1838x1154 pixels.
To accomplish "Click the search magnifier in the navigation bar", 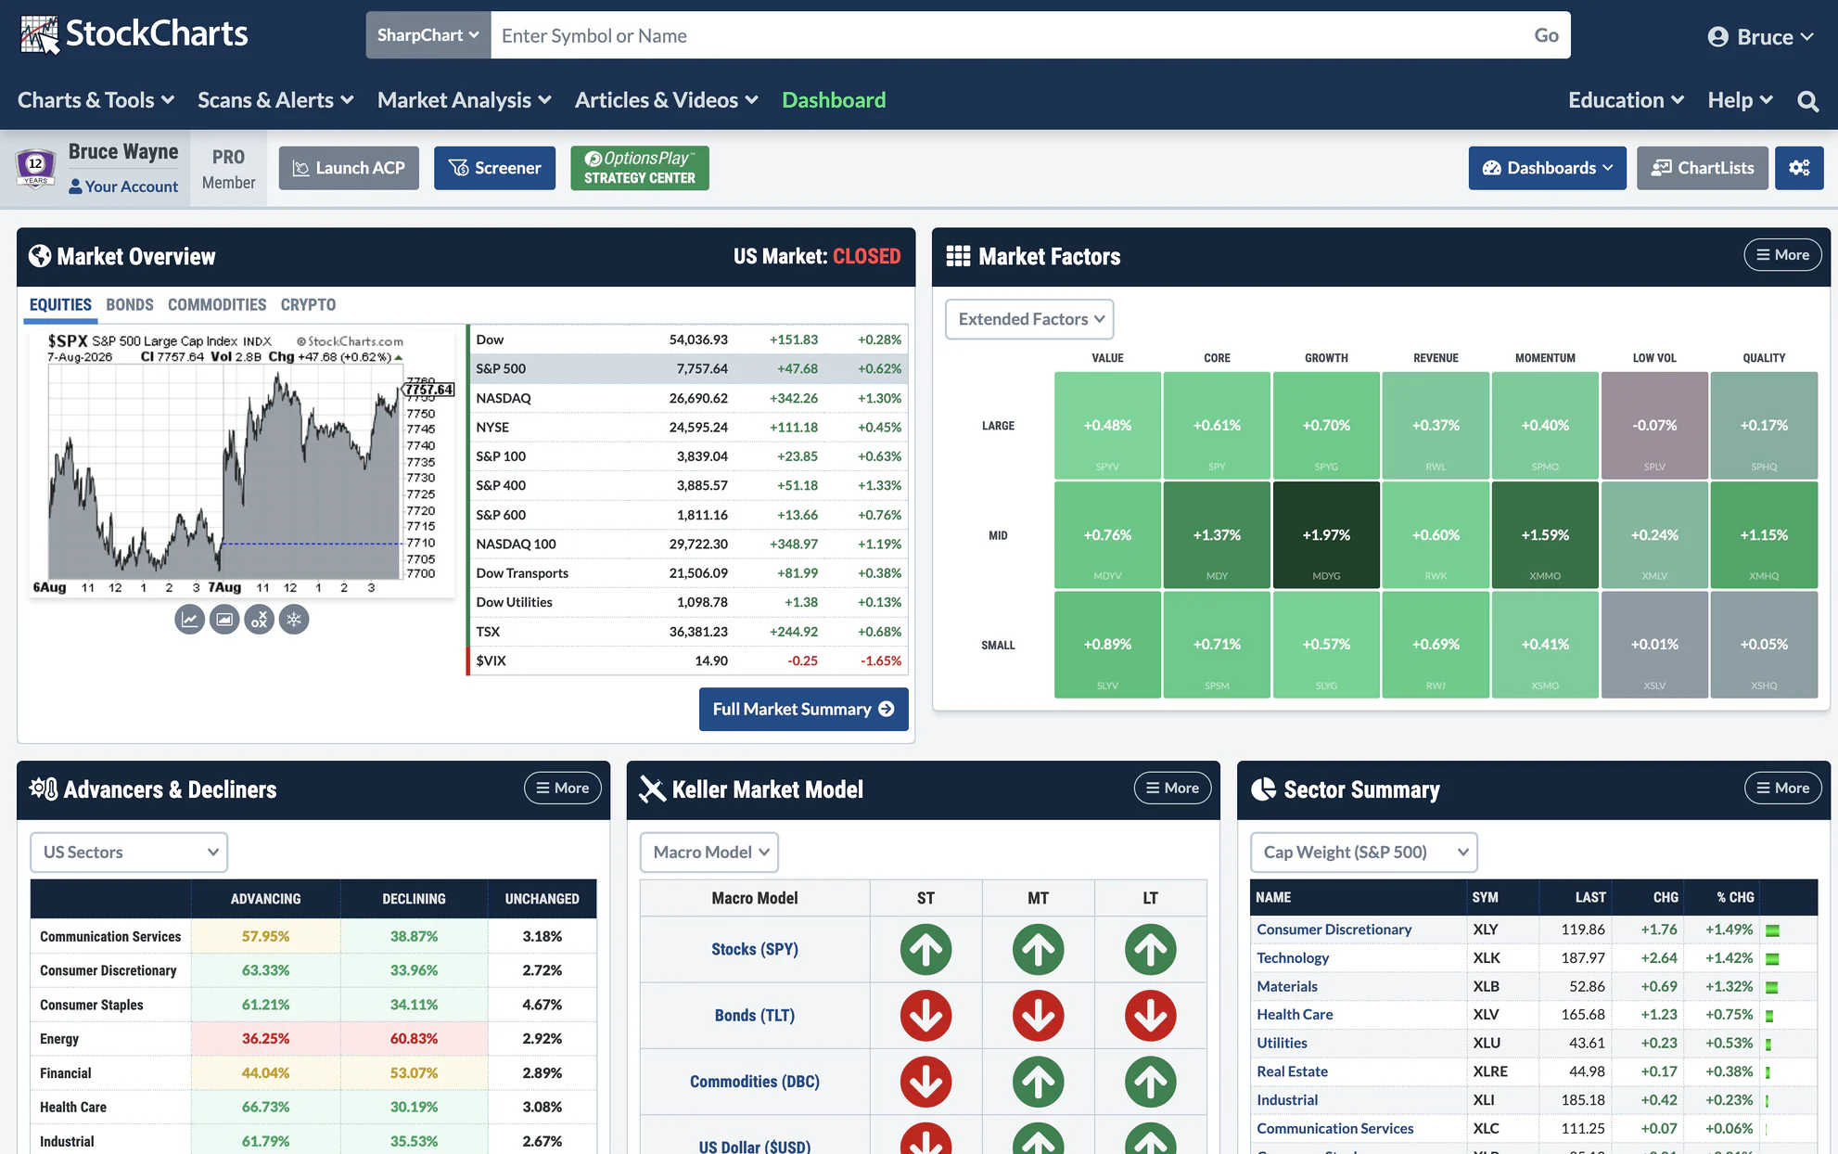I will coord(1807,100).
